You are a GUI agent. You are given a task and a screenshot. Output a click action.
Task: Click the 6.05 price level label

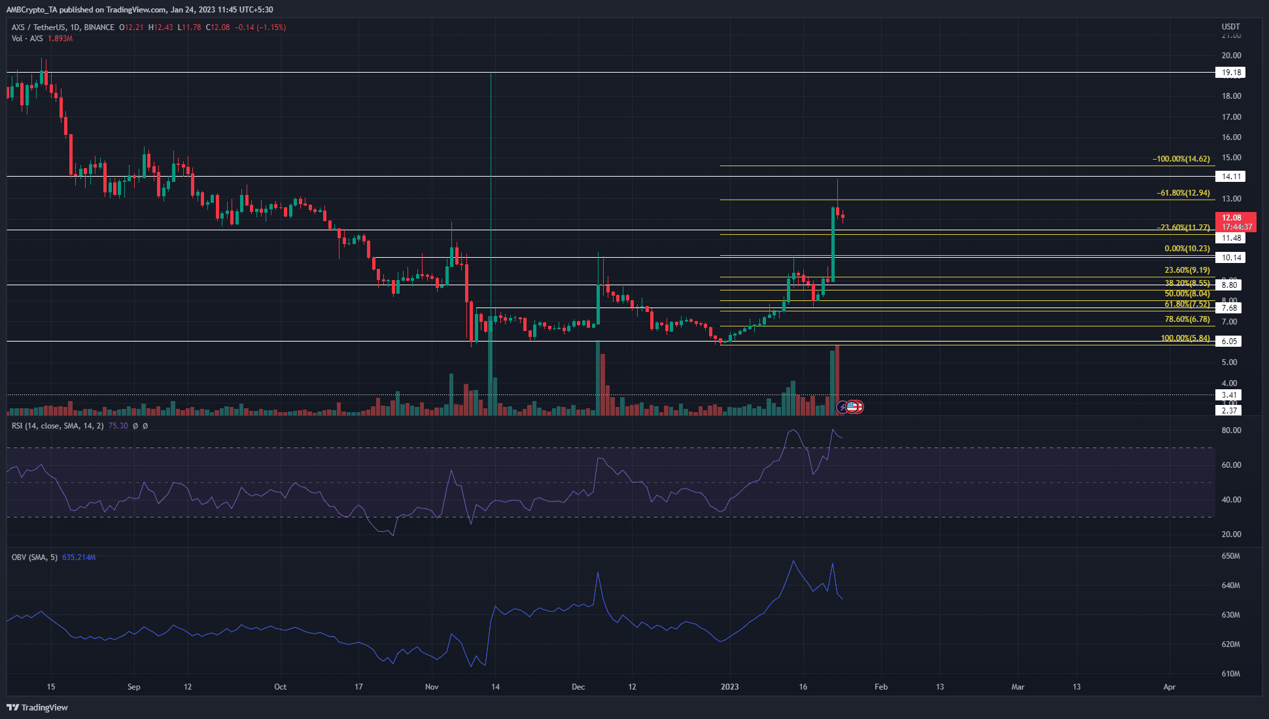pos(1229,342)
